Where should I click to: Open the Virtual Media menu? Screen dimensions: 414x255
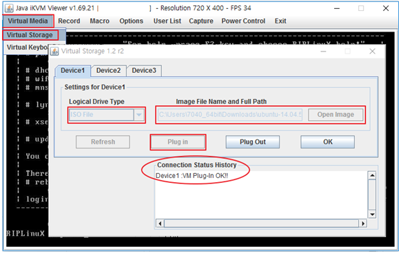pyautogui.click(x=28, y=21)
